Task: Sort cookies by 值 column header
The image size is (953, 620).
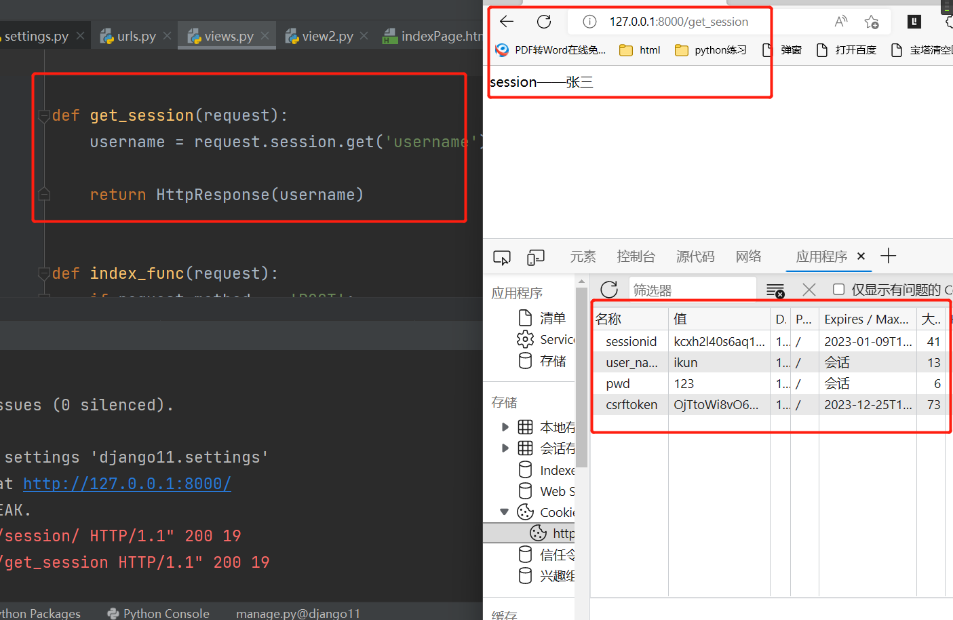Action: tap(719, 319)
